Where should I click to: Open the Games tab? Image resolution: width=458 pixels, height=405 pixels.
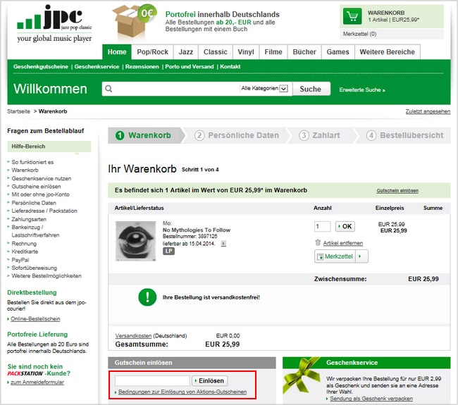click(x=338, y=52)
